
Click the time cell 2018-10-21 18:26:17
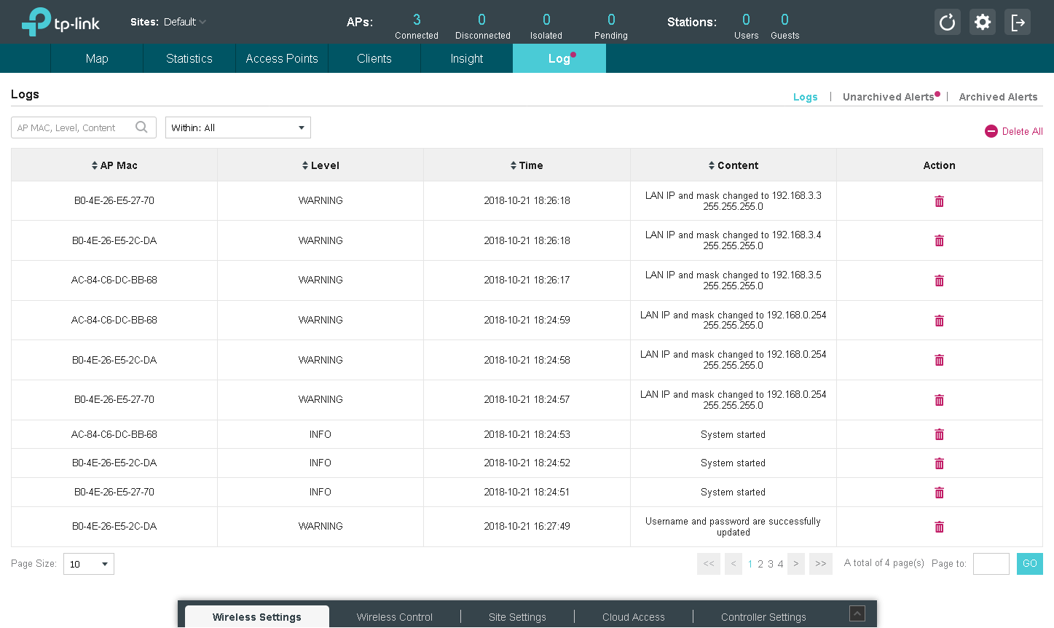click(527, 280)
